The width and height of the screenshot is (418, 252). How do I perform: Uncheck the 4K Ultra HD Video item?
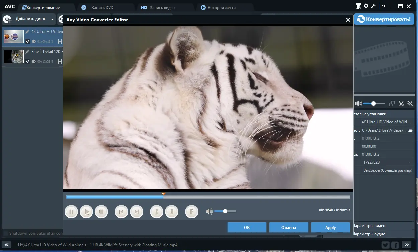[28, 41]
